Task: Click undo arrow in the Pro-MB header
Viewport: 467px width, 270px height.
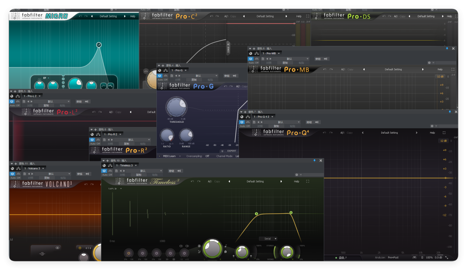Action: point(325,69)
